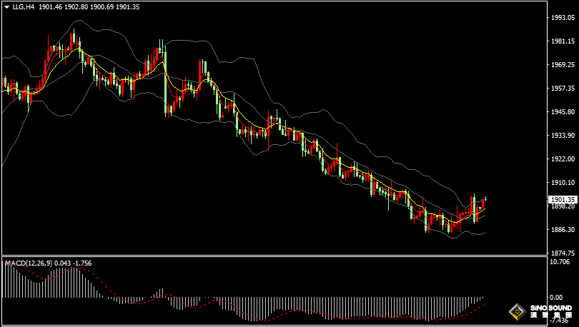Image resolution: width=579 pixels, height=327 pixels.
Task: Open the chart dropdown triangle beside LLG,H4
Action: 6,7
